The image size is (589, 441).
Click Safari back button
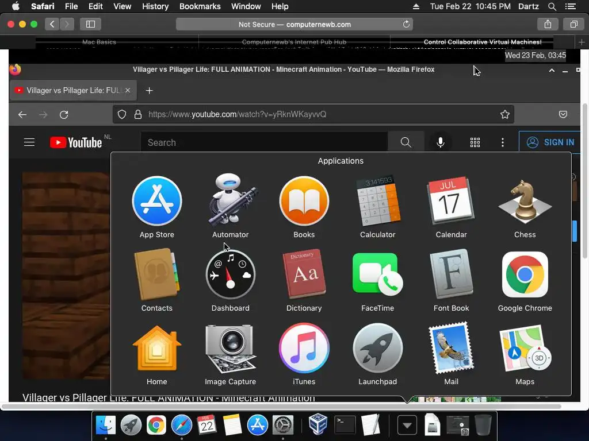52,24
